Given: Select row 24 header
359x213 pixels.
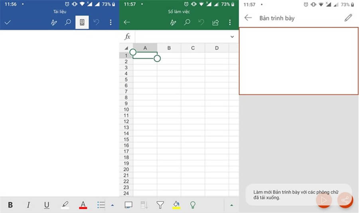Looking at the screenshot, I should [126, 193].
